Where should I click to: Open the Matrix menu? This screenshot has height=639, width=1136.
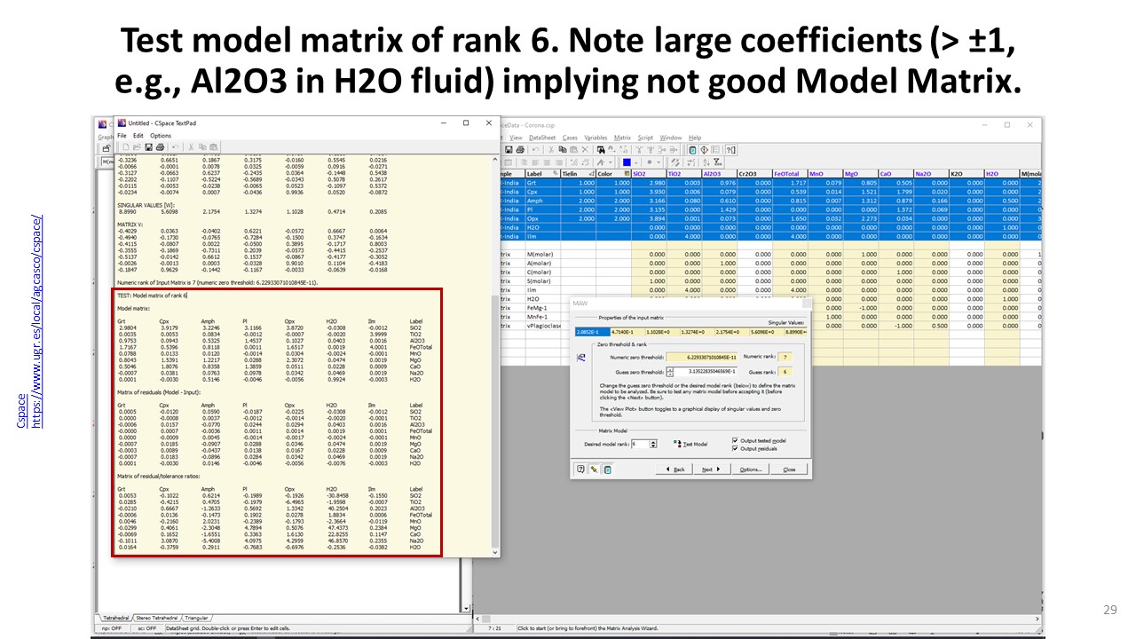point(622,138)
